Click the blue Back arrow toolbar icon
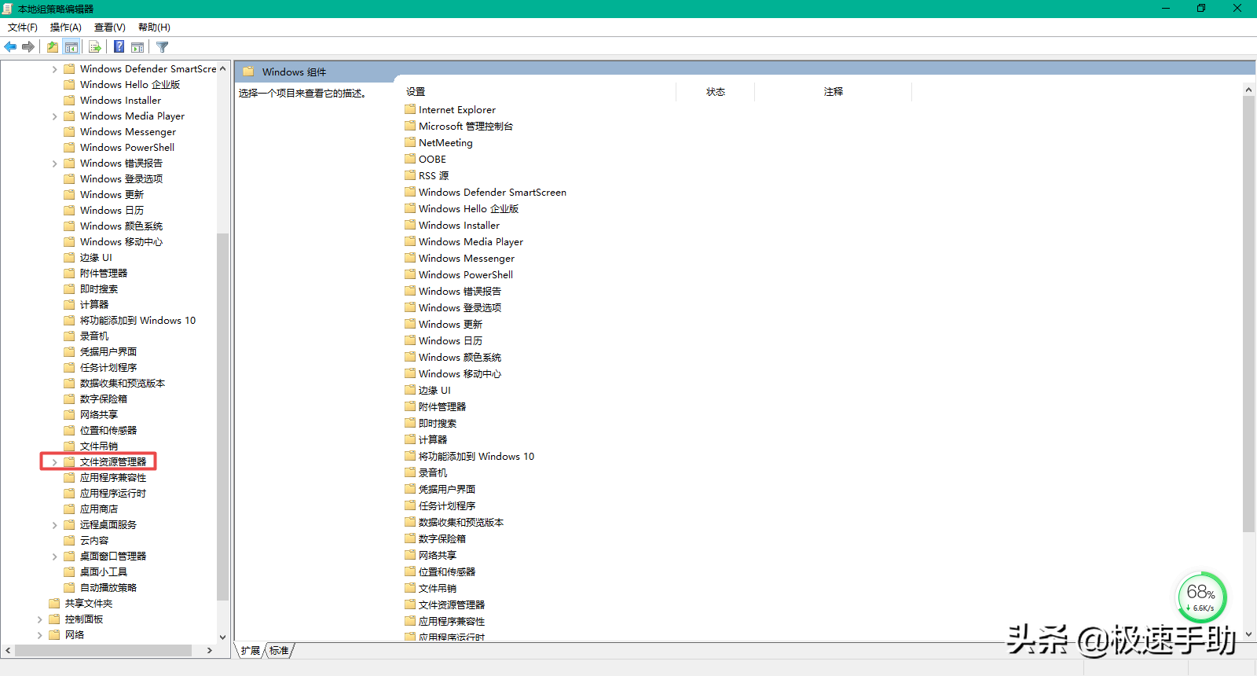1257x676 pixels. (10, 47)
